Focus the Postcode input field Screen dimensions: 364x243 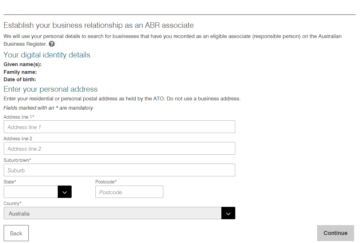[x=129, y=192]
